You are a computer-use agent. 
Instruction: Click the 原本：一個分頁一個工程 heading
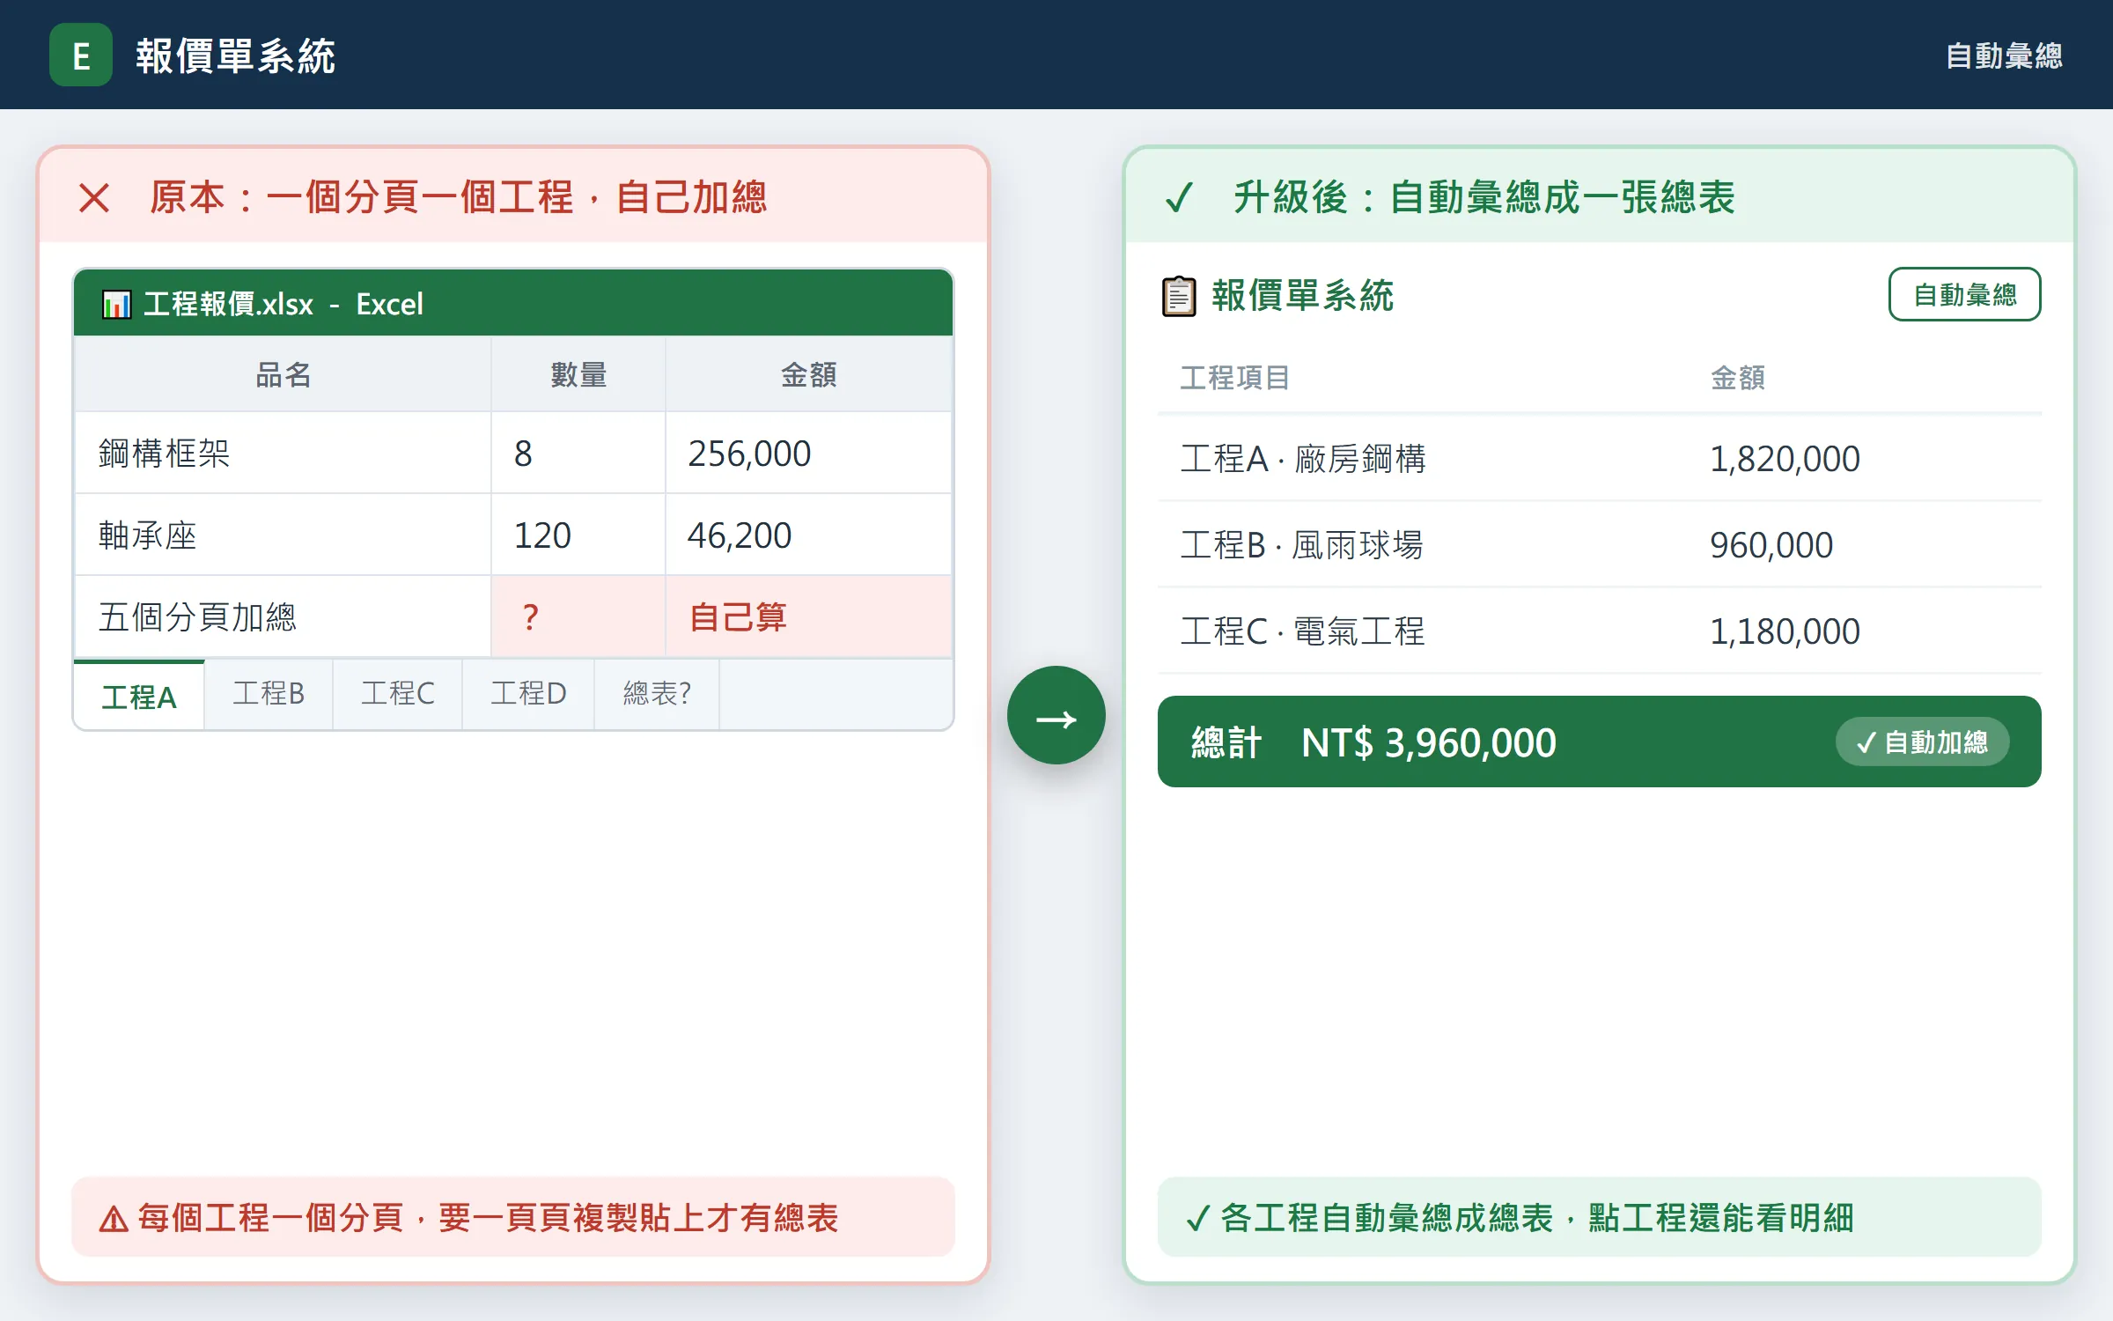[458, 197]
